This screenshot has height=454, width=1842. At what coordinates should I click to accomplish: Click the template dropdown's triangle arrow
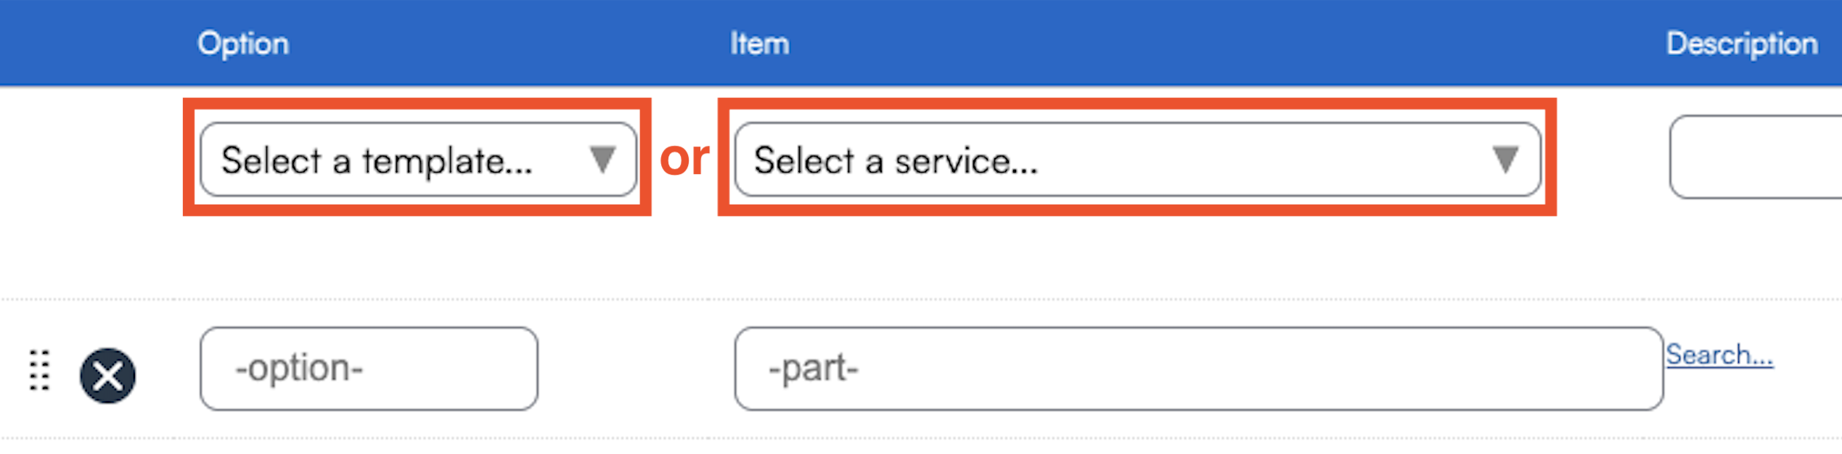click(602, 159)
